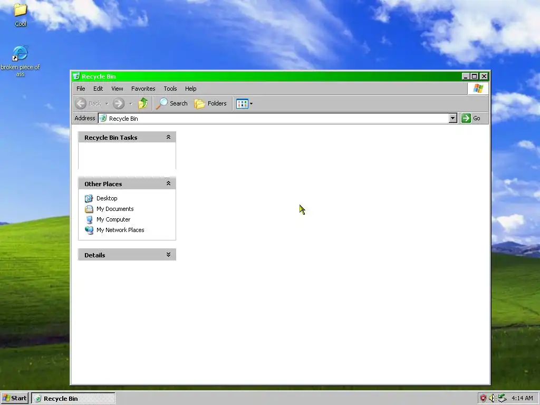Open My Documents link

[115, 209]
